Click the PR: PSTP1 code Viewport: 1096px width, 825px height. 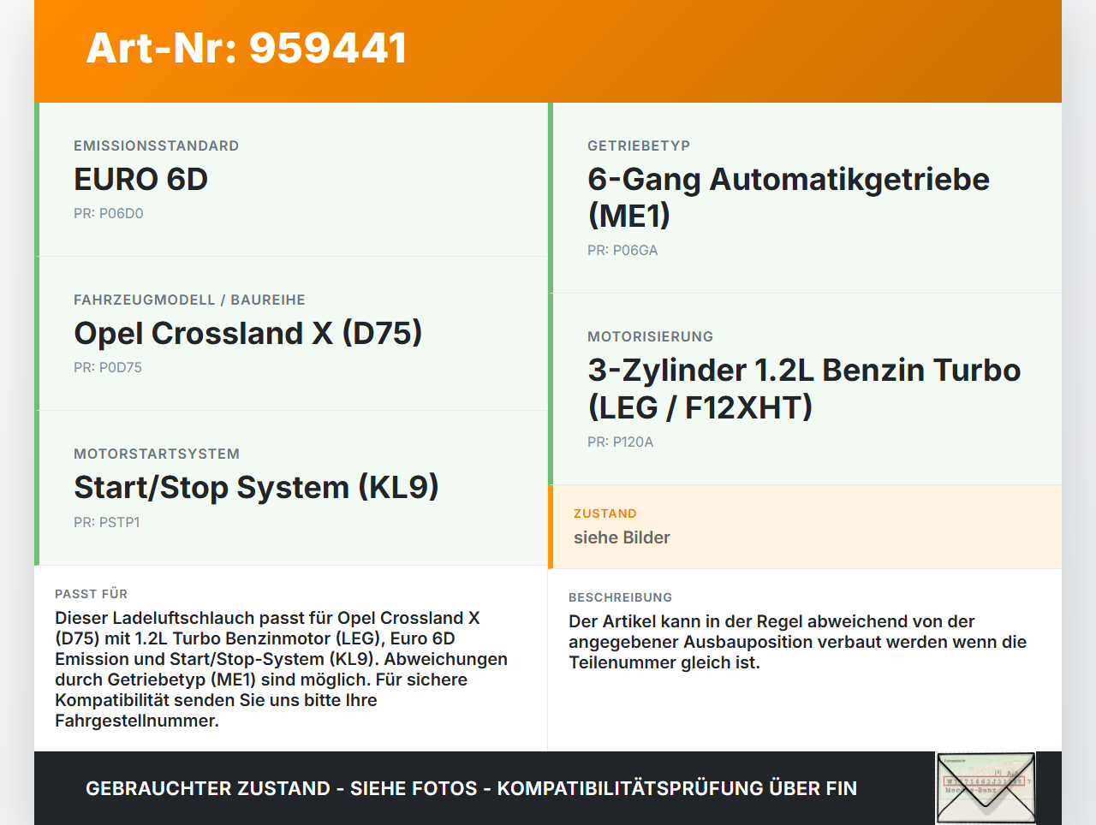tap(107, 523)
